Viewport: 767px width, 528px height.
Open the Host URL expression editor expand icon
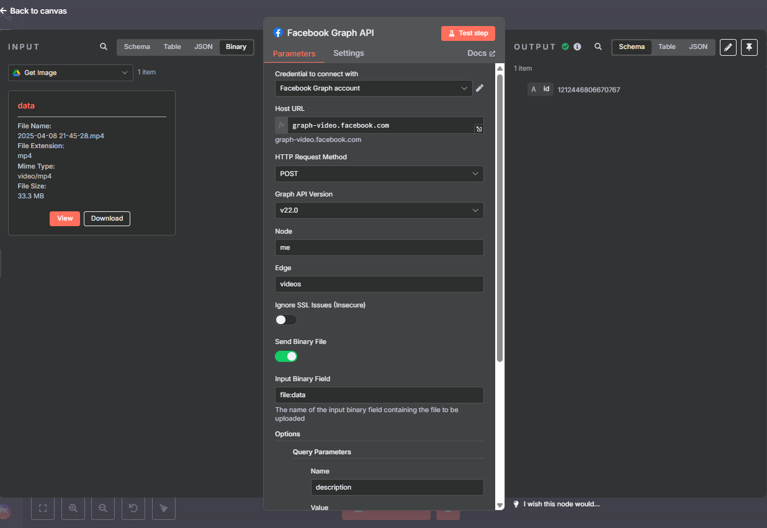pos(479,129)
